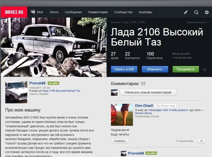The image size is (212, 157).
Task: Open the Альбомы navigation item
Action: click(x=145, y=12)
